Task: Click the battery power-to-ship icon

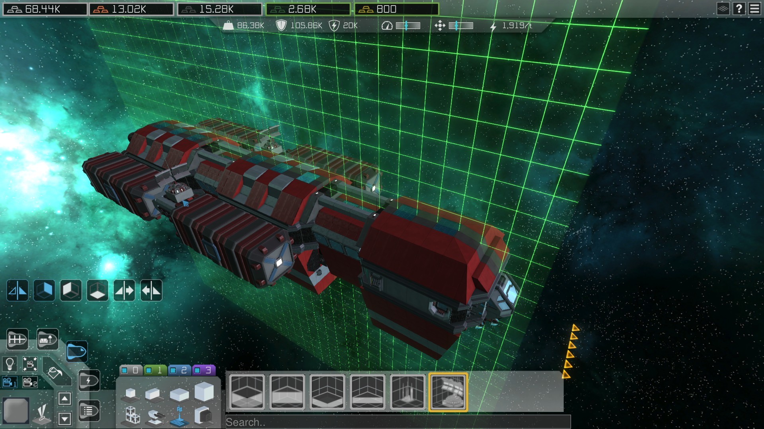Action: pos(89,381)
